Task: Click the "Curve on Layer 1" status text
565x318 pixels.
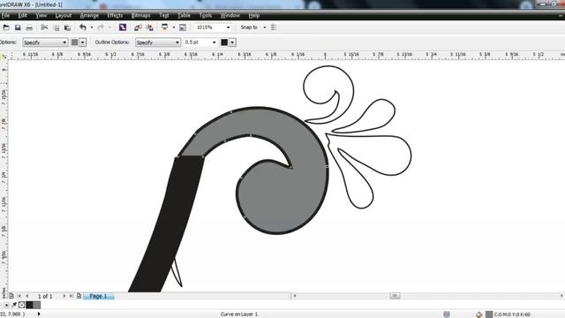Action: [x=239, y=314]
